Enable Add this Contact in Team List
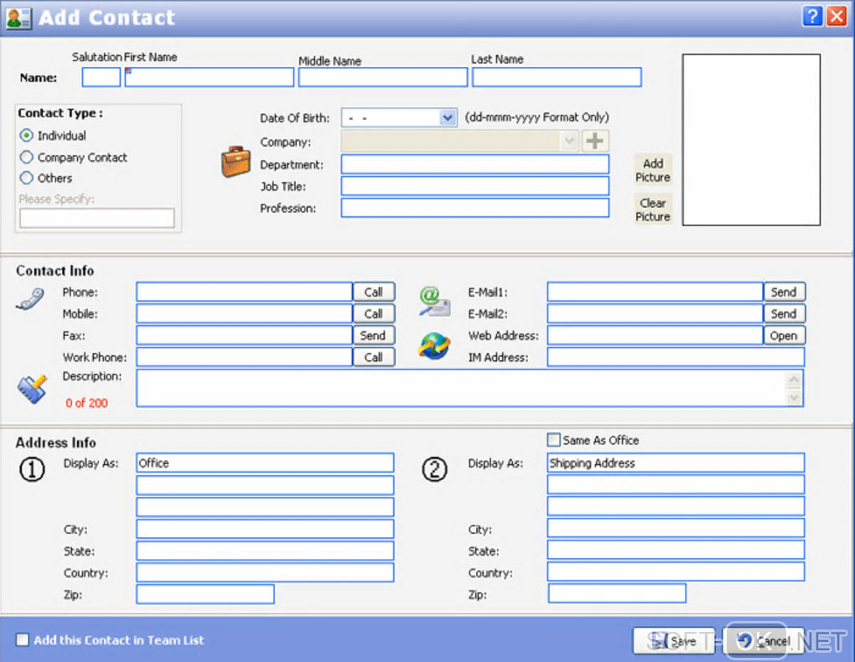The image size is (855, 662). (23, 639)
